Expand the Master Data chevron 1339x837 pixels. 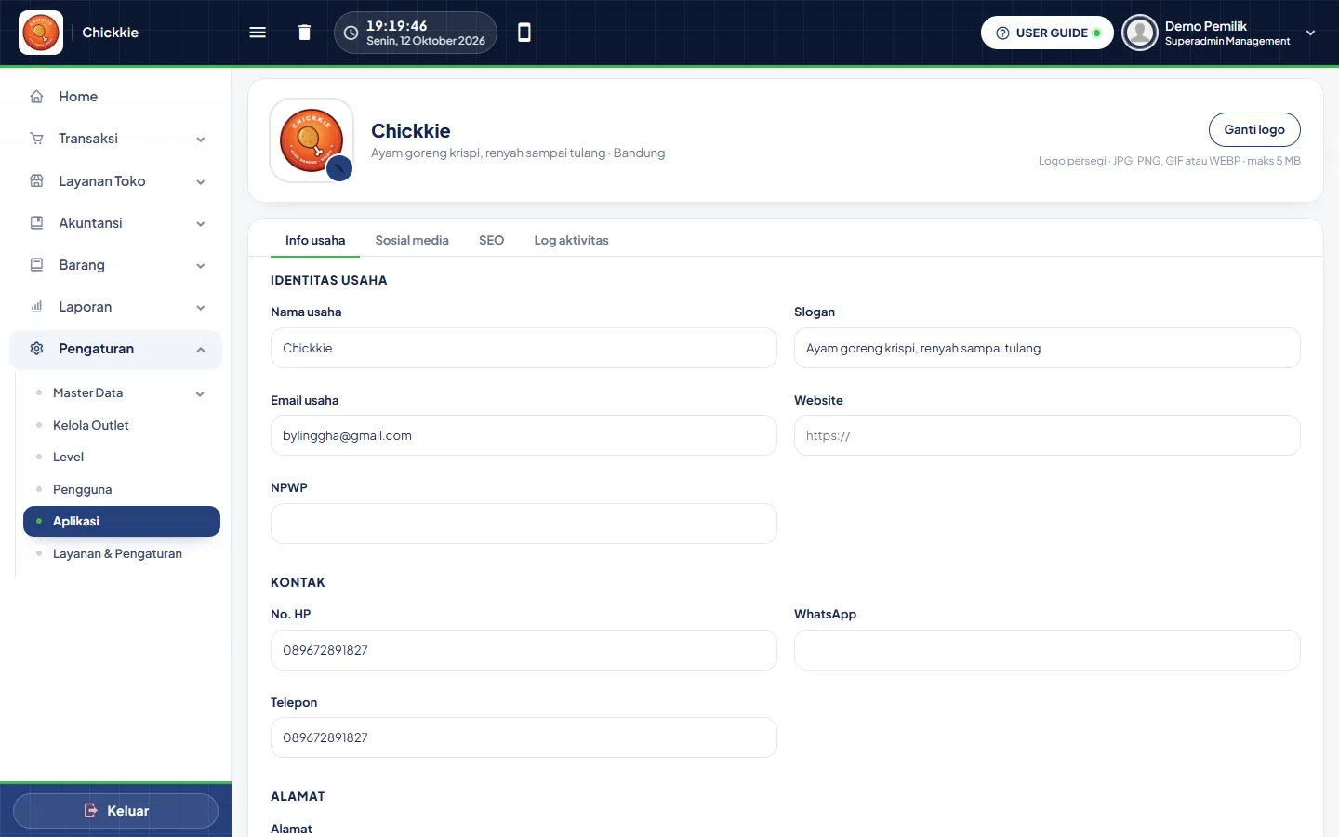[x=200, y=394]
